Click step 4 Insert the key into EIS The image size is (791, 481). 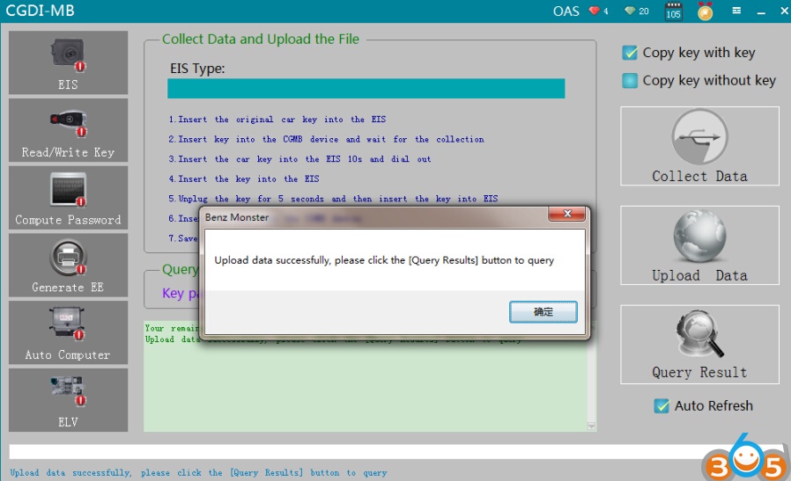244,179
